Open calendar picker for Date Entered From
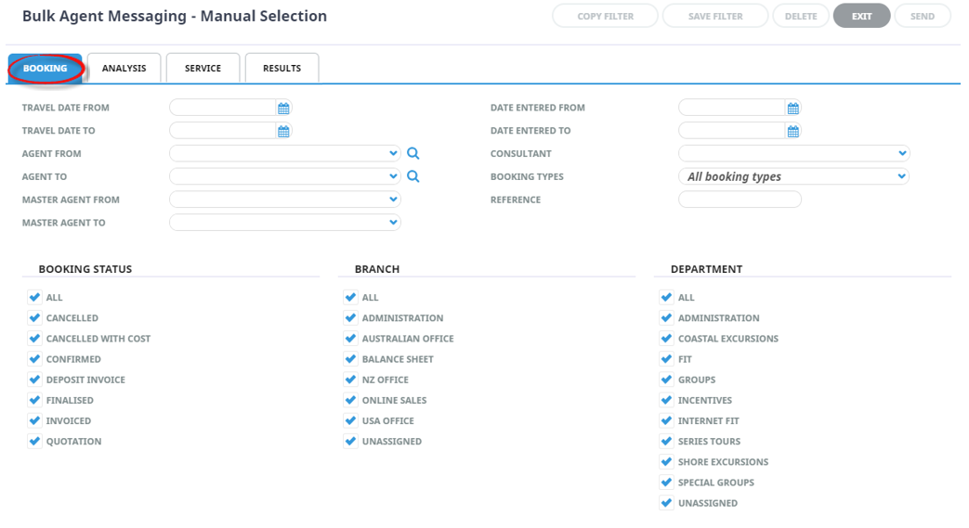Image resolution: width=969 pixels, height=528 pixels. coord(792,108)
